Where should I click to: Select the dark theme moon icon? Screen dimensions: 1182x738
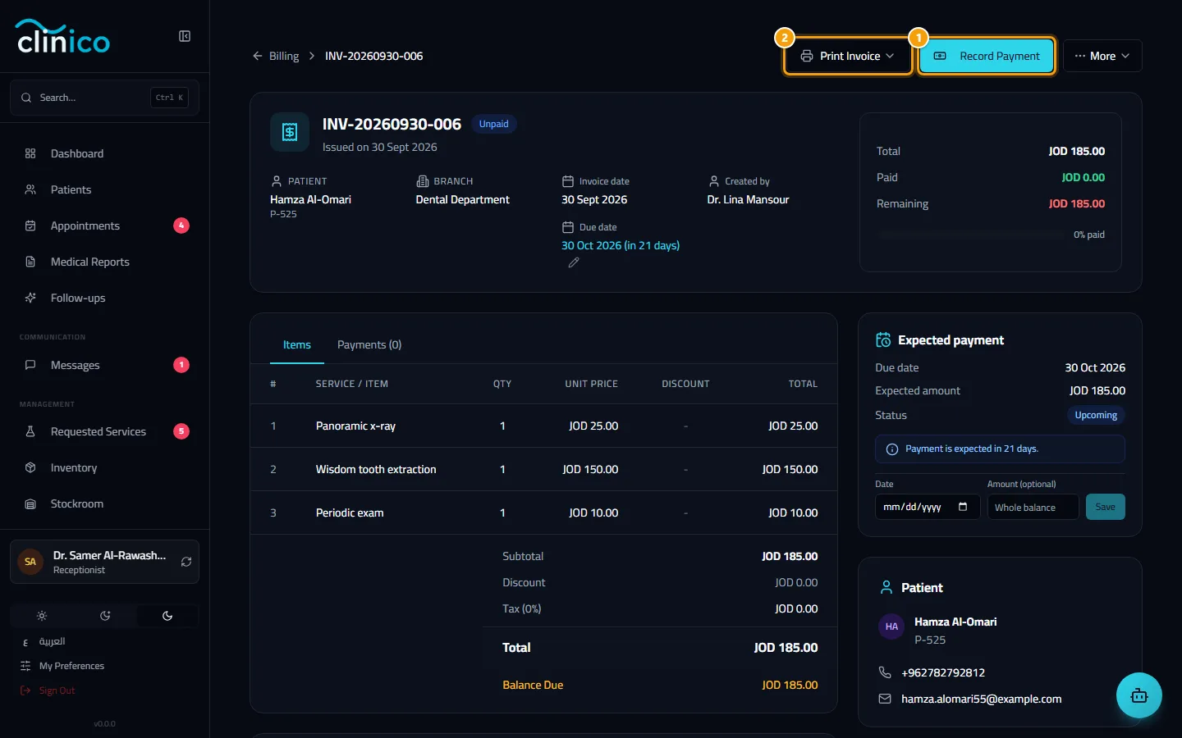(x=167, y=616)
